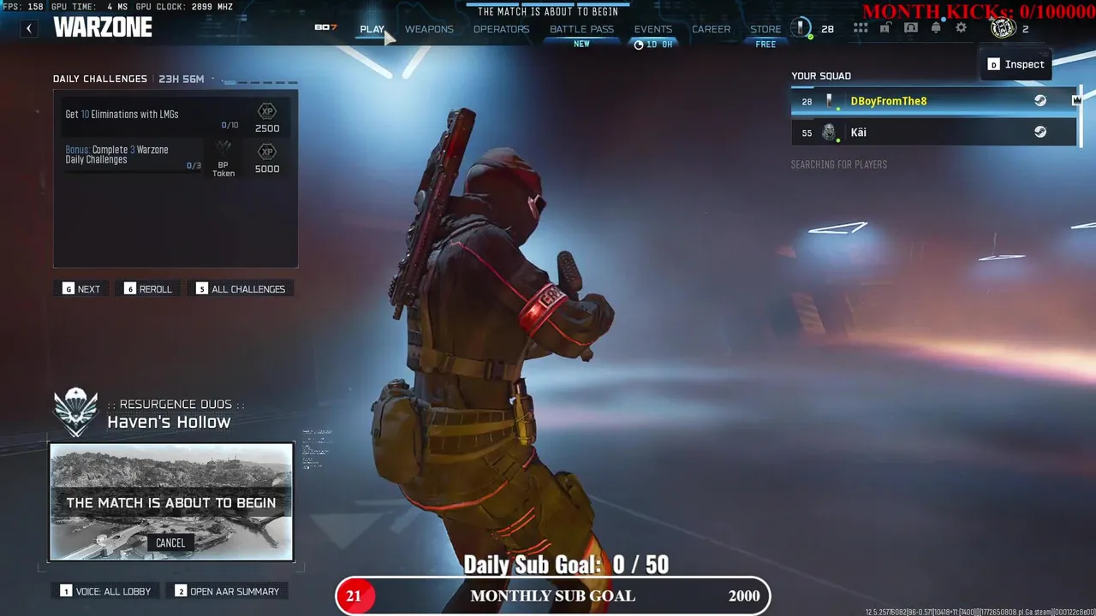Click the 2500 XP reward icon
1096x616 pixels.
267,112
